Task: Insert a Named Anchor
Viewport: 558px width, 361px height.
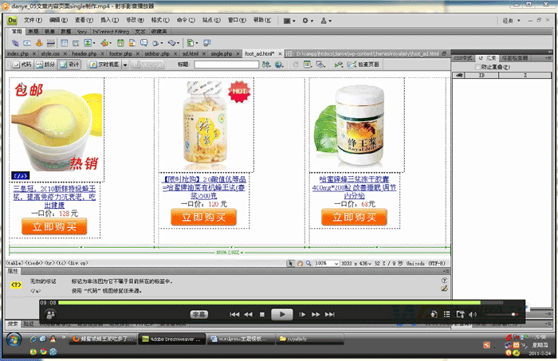Action: tap(39, 43)
